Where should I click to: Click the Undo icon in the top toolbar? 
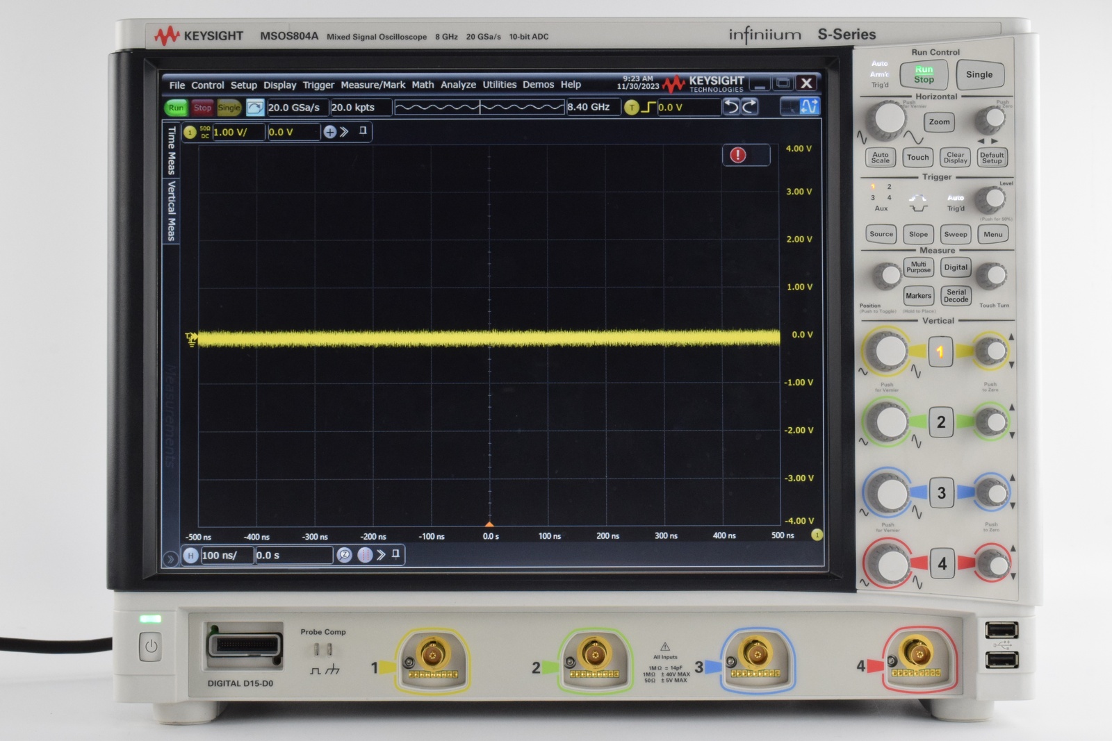tap(732, 108)
